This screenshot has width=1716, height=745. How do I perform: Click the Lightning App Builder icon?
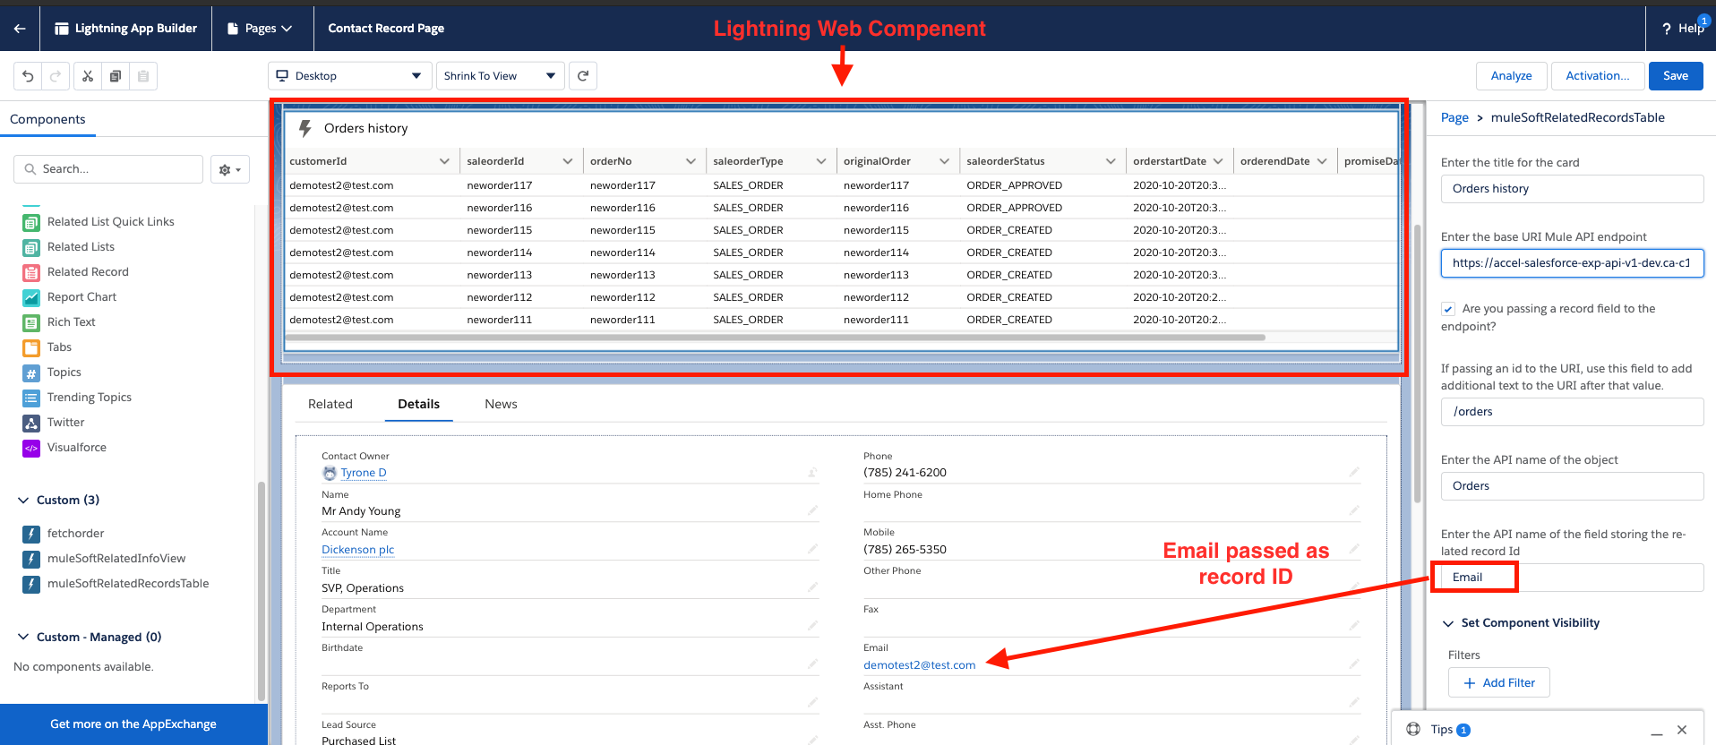coord(62,29)
